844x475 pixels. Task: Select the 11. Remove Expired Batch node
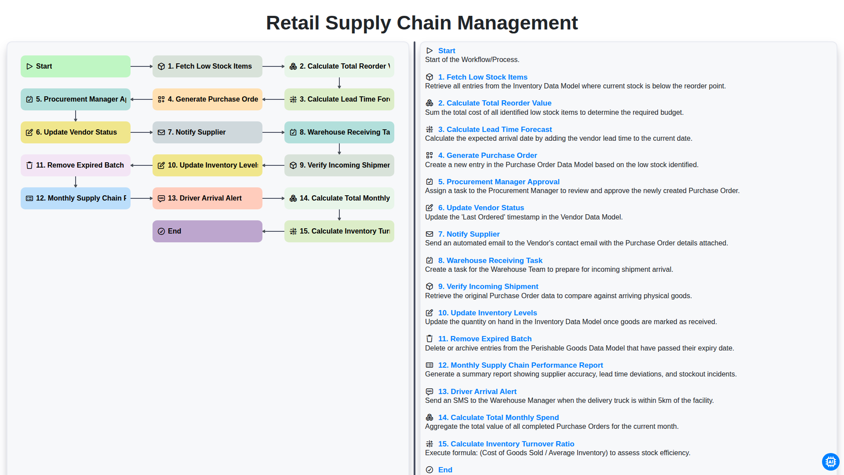point(76,165)
